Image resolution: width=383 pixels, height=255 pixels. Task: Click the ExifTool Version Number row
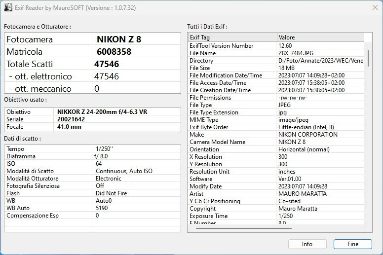coord(276,46)
